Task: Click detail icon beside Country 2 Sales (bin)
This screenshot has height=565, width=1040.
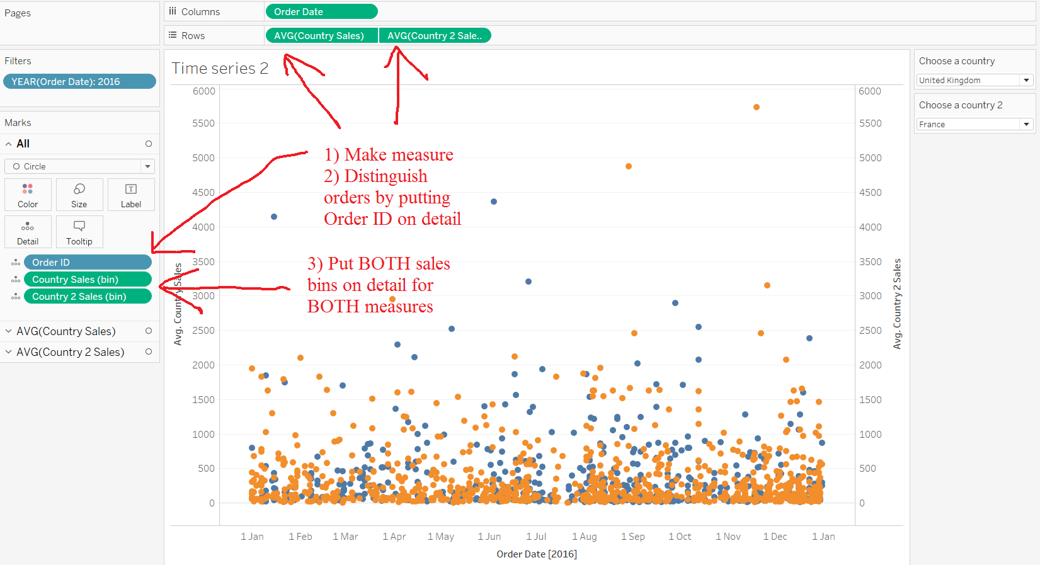Action: [16, 297]
